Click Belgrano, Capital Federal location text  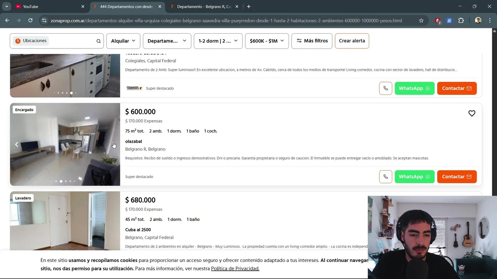click(x=149, y=238)
